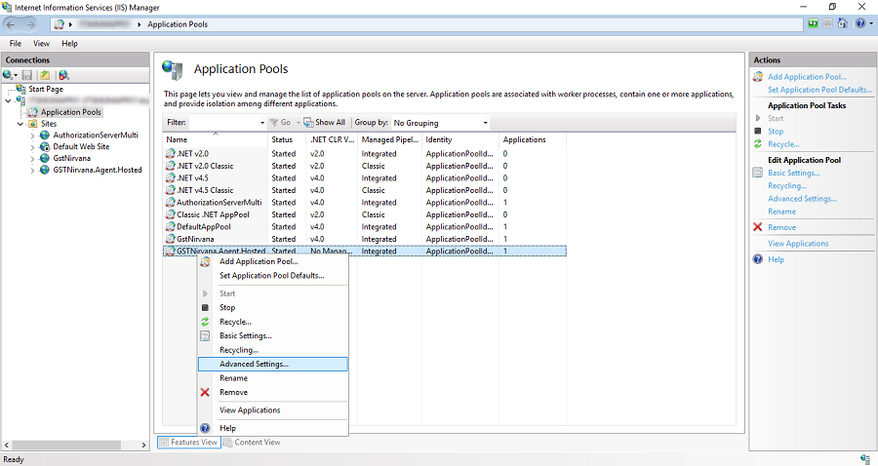The image size is (878, 466).
Task: Click the Basic Settings icon in context menu
Action: [205, 335]
